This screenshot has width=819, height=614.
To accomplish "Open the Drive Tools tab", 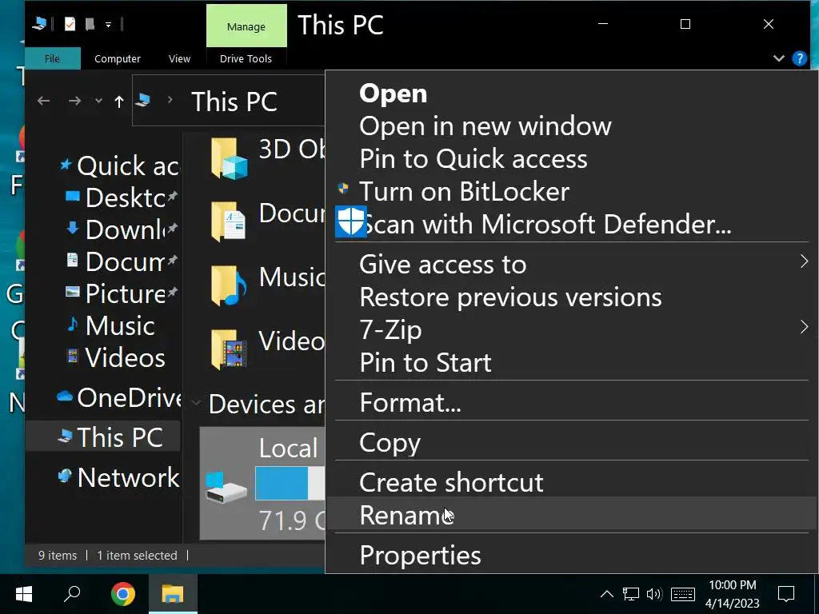I will coord(246,58).
